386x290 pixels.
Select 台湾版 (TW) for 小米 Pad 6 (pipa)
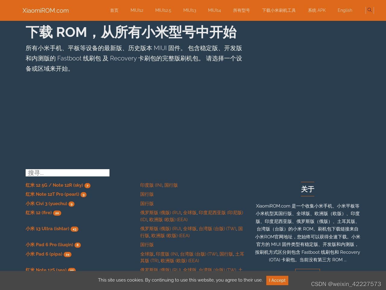[x=198, y=254]
